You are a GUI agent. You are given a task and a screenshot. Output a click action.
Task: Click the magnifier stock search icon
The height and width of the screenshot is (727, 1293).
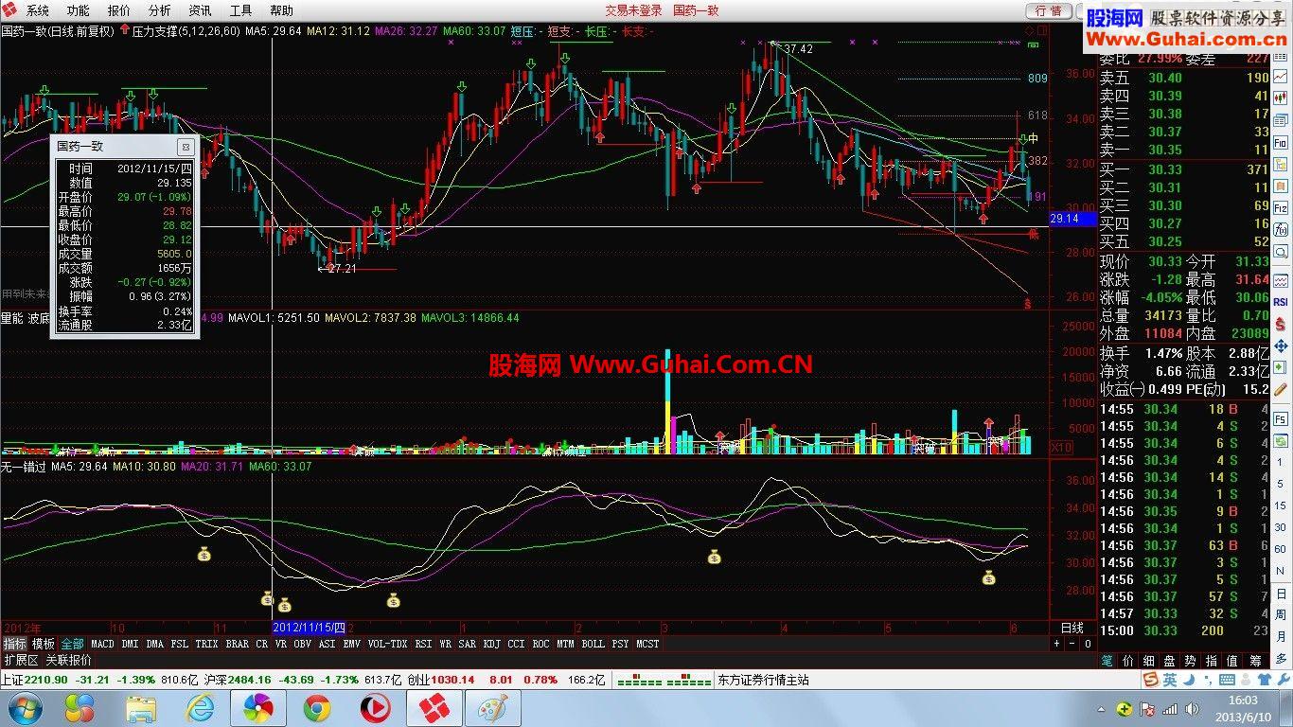click(x=1280, y=252)
